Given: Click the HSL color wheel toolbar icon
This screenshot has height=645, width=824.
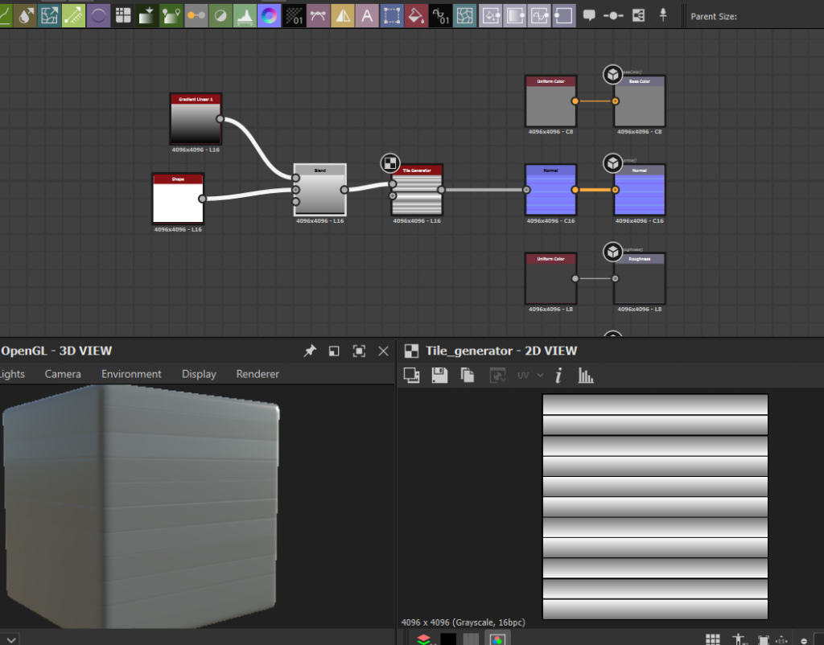Looking at the screenshot, I should click(270, 15).
